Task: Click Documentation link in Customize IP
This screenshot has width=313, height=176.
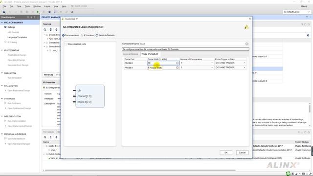Action: pyautogui.click(x=72, y=35)
